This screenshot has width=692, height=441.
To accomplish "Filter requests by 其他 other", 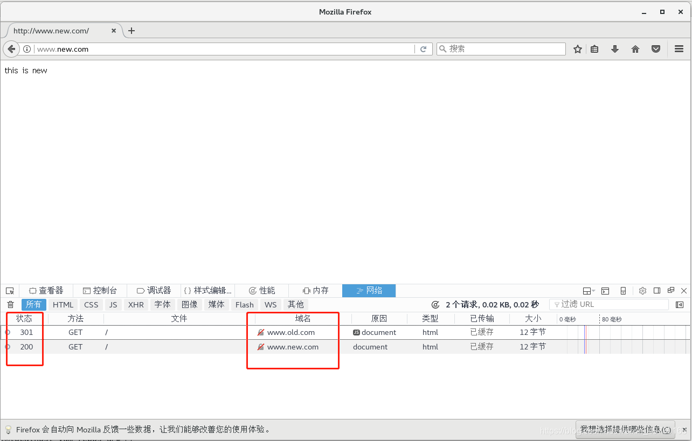I will (x=295, y=305).
